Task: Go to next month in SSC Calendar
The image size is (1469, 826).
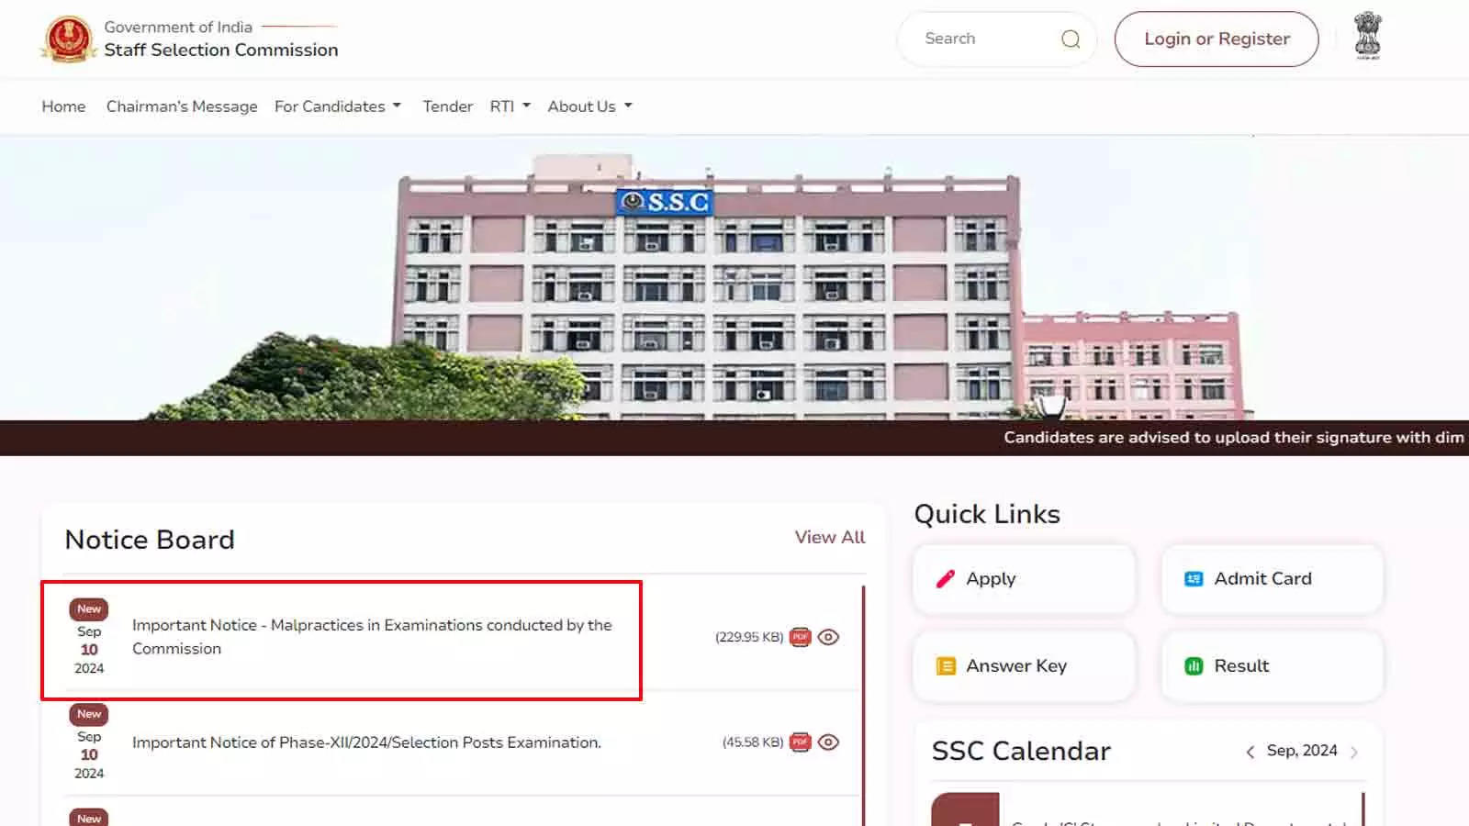Action: coord(1354,751)
